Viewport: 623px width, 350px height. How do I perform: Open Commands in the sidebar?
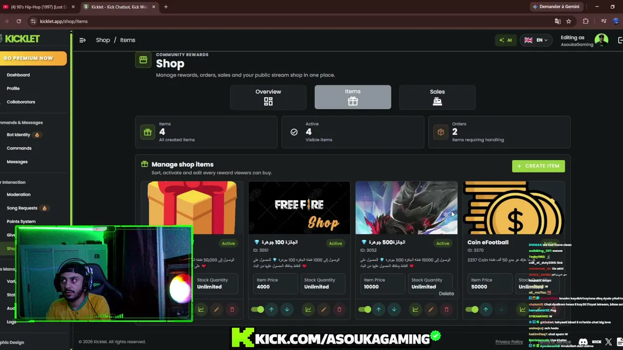point(19,148)
